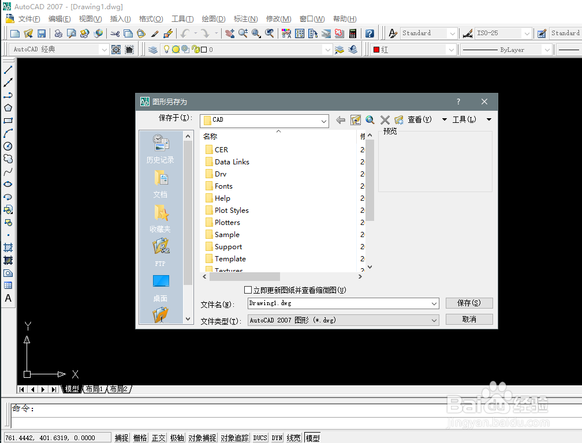The width and height of the screenshot is (582, 443).
Task: Click the Pan realtime hand icon
Action: pos(230,33)
